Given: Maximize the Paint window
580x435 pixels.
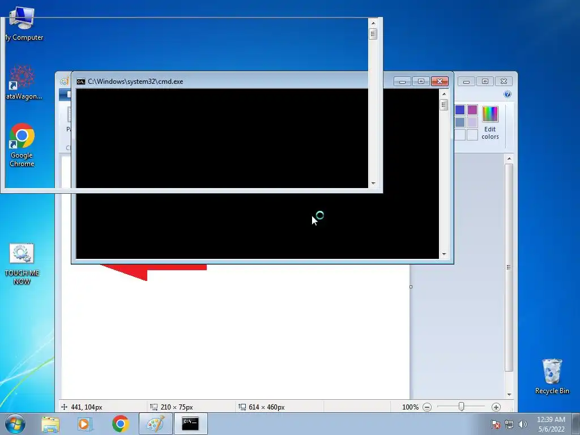Looking at the screenshot, I should (x=485, y=82).
